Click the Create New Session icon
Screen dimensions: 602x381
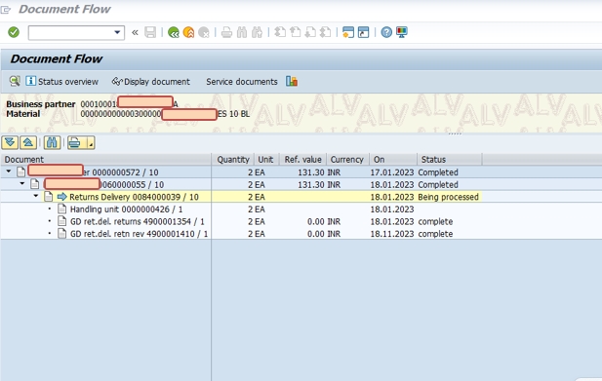click(348, 32)
